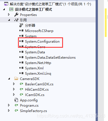The width and height of the screenshot is (108, 121).
Task: Click the 引用 references icon
Action: click(16, 20)
